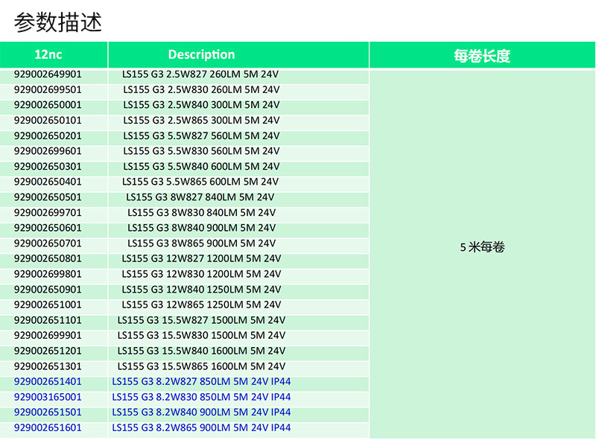Viewport: 596px width, 446px height.
Task: Select code 929002650401
Action: click(48, 182)
